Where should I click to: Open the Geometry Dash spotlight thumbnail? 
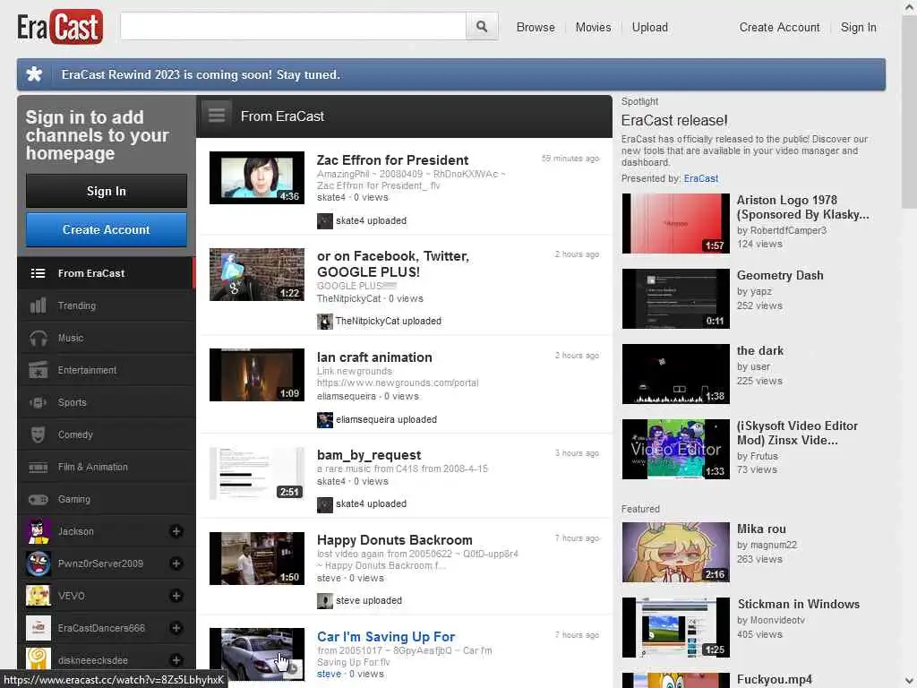click(675, 298)
